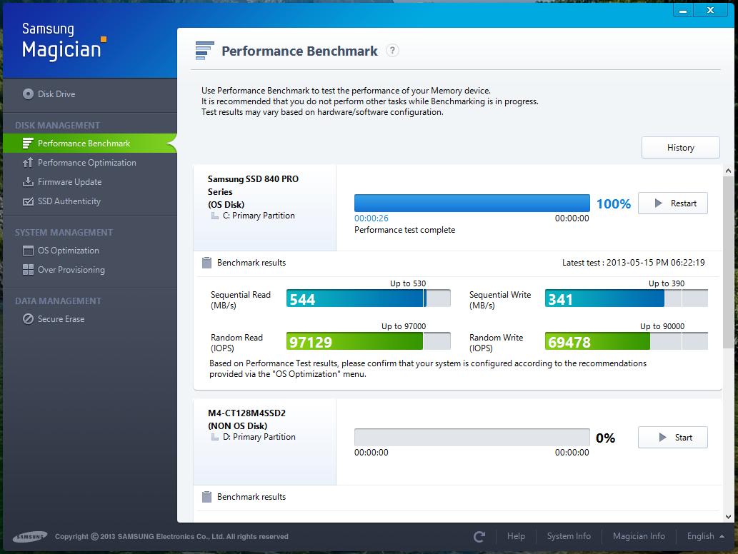Expand the English language dropdown

[x=705, y=536]
